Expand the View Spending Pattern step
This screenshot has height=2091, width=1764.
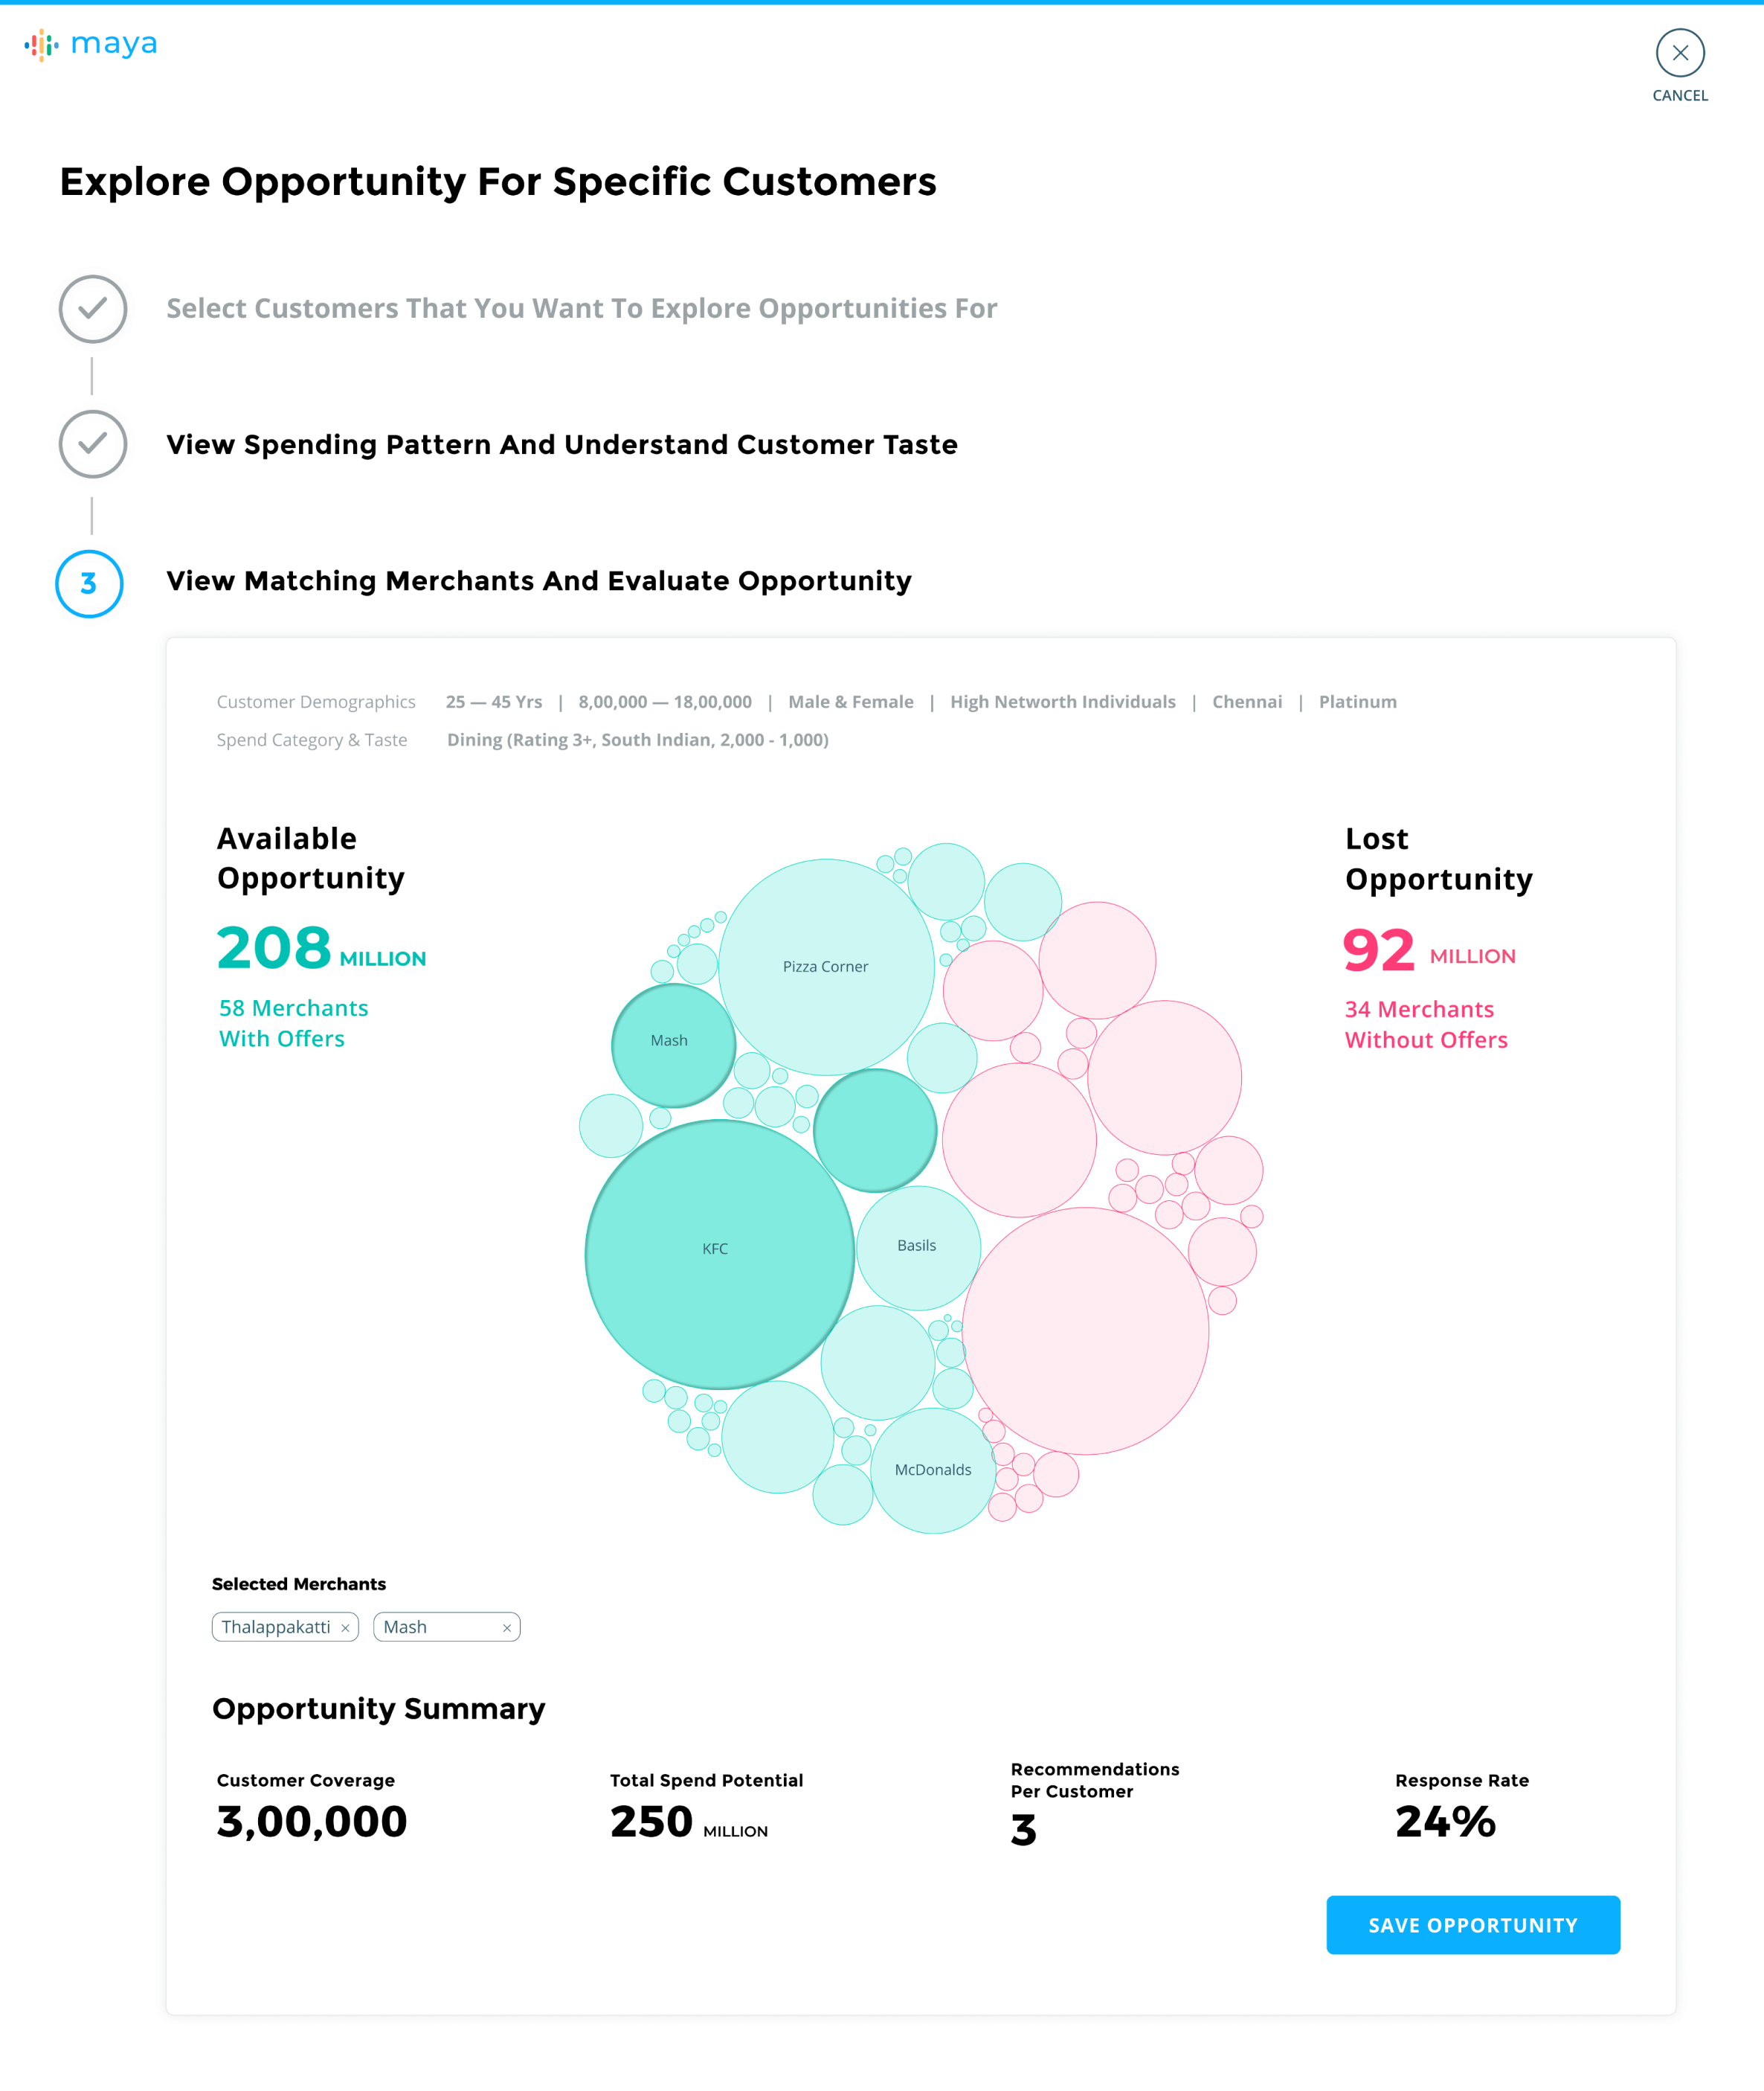[x=561, y=444]
